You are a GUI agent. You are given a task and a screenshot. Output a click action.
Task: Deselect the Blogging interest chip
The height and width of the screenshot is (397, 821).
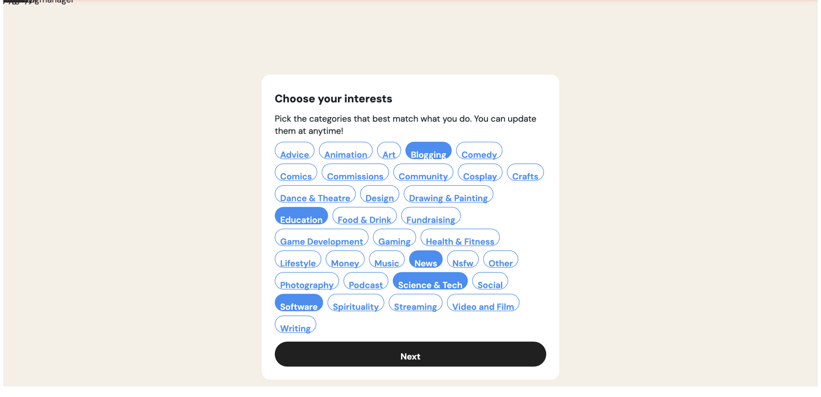[x=428, y=151]
